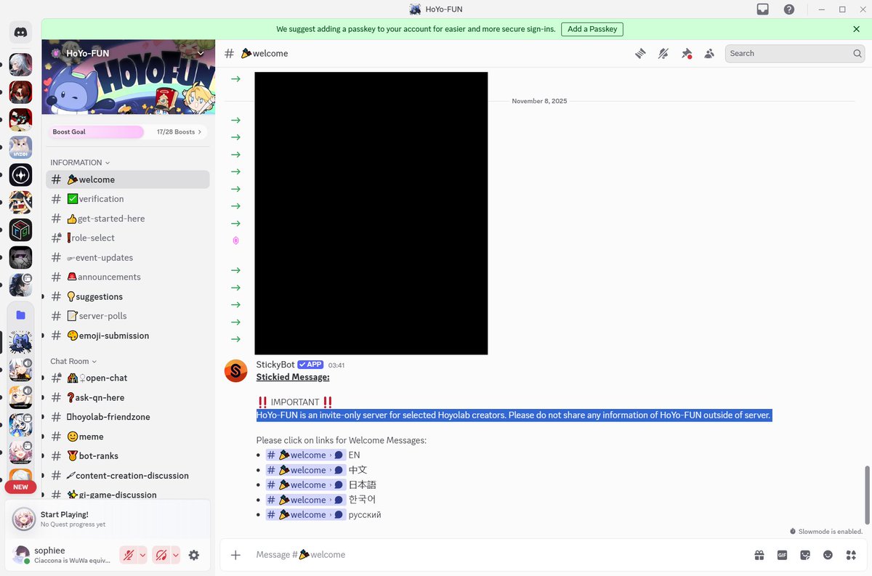Click sophiee user avatar
This screenshot has width=872, height=576.
pos(21,555)
